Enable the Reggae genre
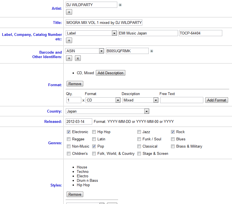 click(x=69, y=139)
